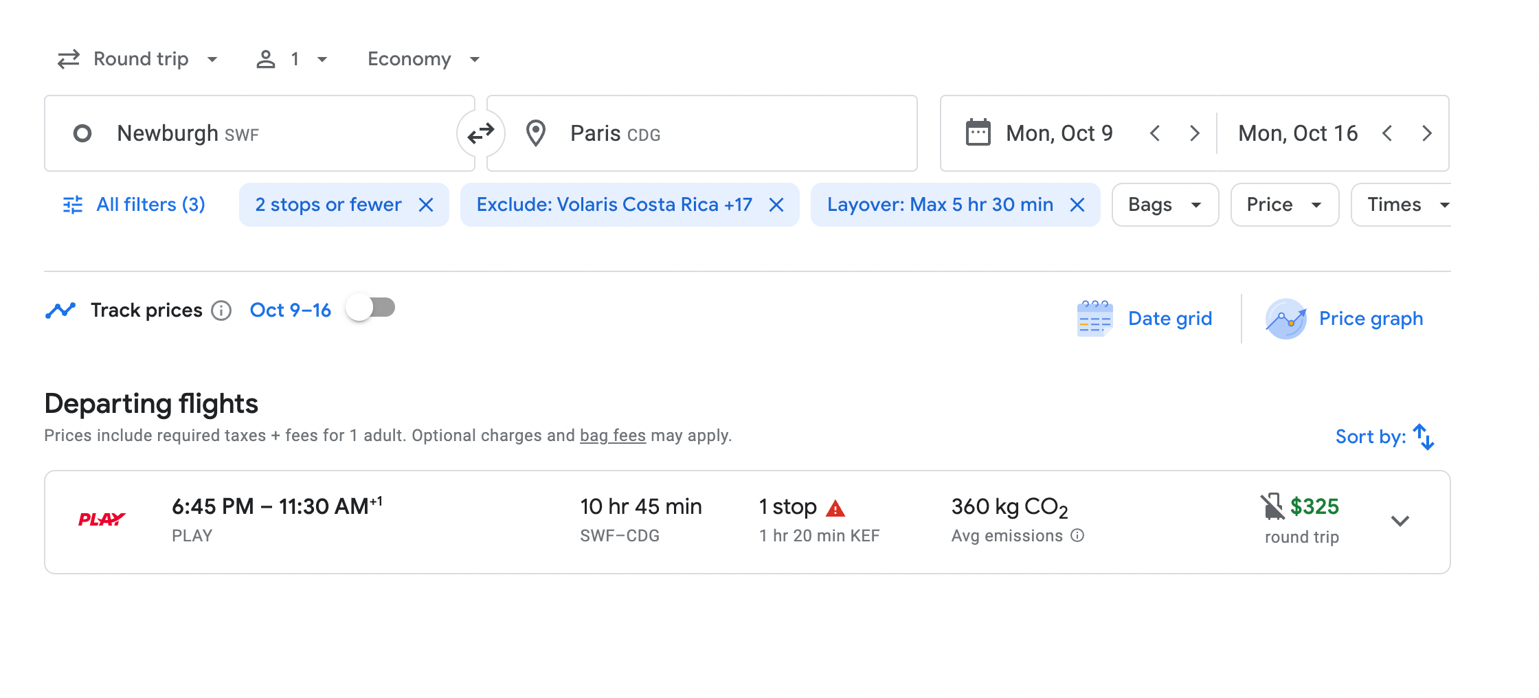Click the Track prices info icon

click(221, 311)
